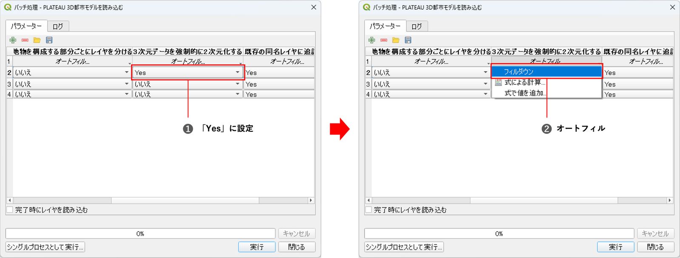This screenshot has height=258, width=680.
Task: Open row 3 first-column いいえ dropdown in right dialog
Action: [x=431, y=84]
